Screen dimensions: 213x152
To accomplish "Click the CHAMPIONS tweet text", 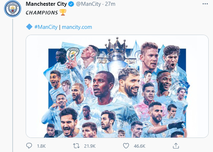I will tap(42, 13).
